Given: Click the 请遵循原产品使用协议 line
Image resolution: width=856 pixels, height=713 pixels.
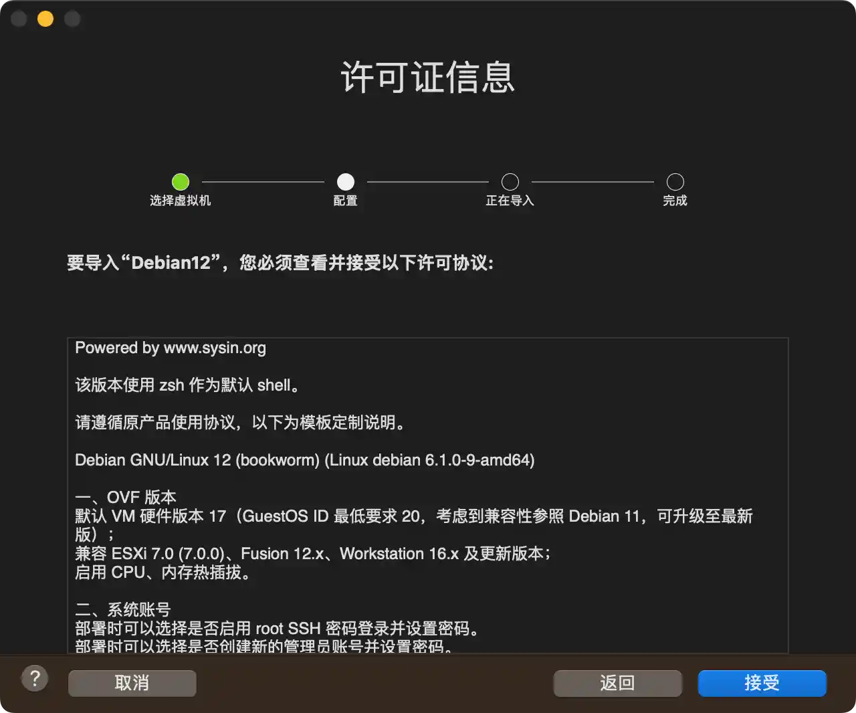Looking at the screenshot, I should tap(240, 423).
